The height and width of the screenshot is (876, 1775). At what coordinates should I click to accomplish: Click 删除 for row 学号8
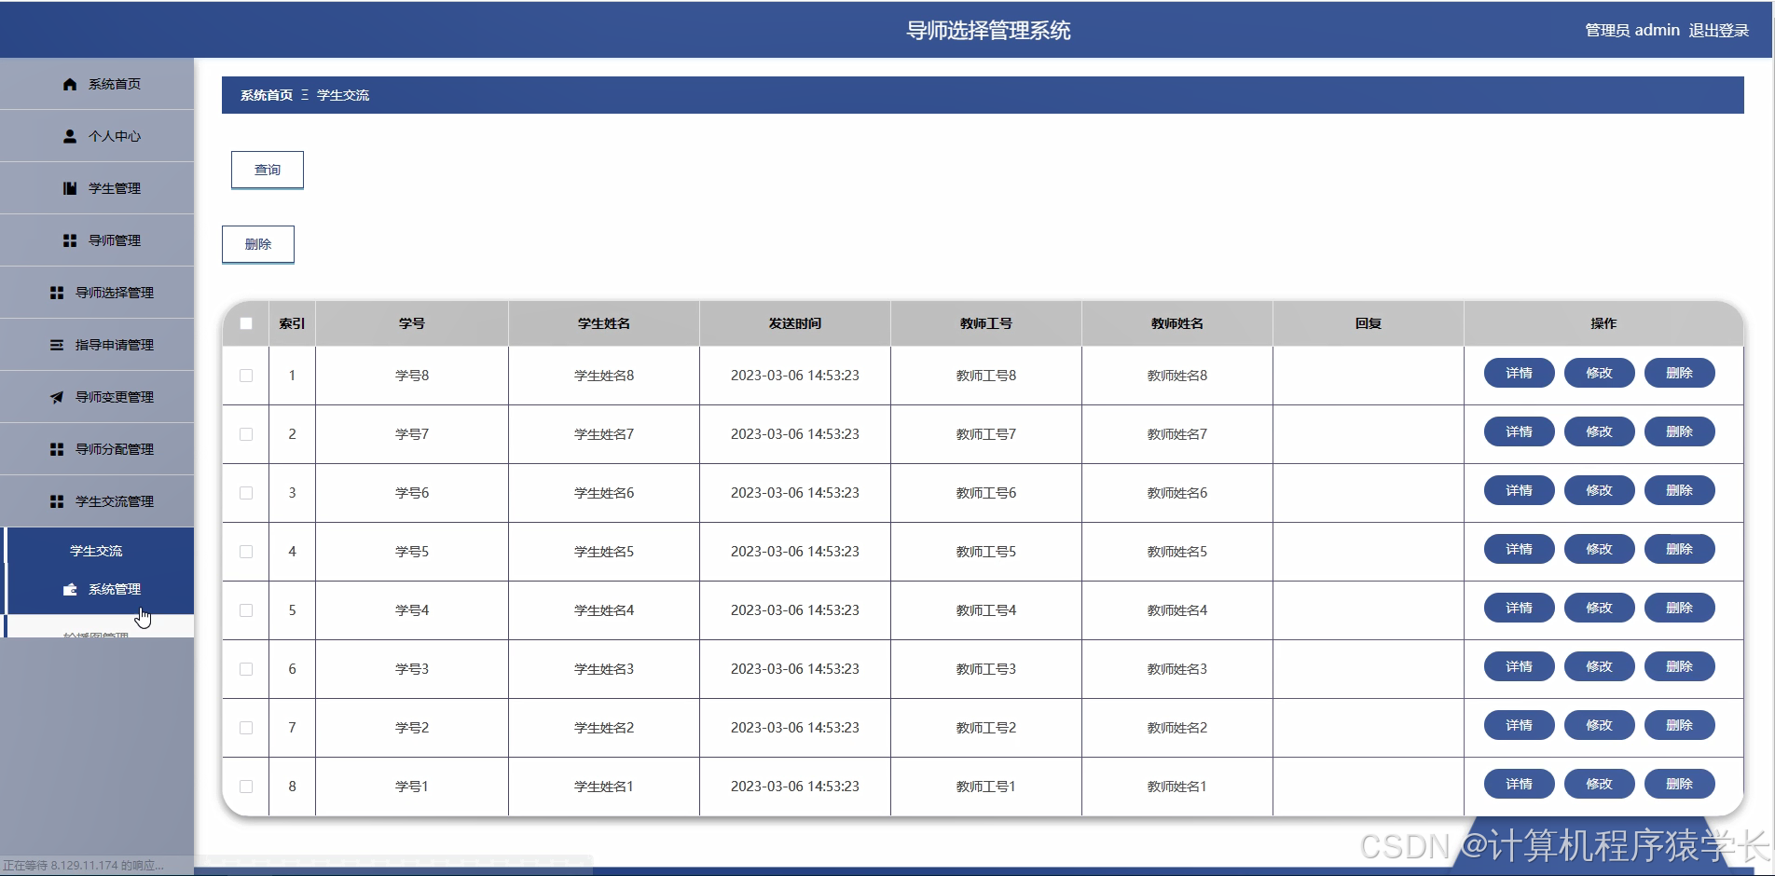click(1679, 373)
